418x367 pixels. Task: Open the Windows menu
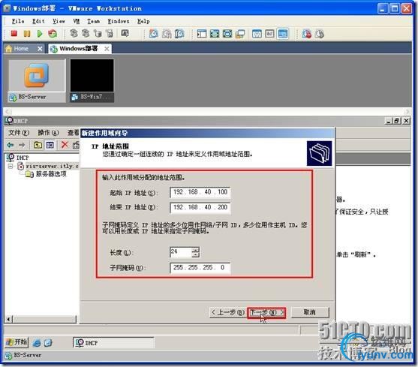(x=119, y=21)
